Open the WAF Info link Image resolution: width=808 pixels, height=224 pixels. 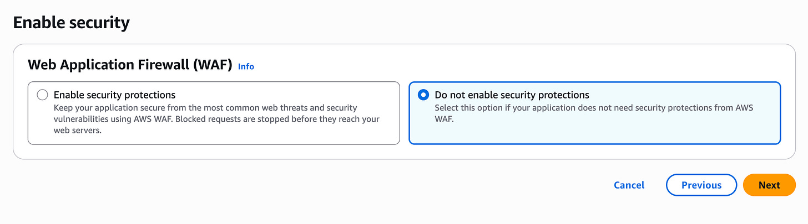(x=246, y=66)
